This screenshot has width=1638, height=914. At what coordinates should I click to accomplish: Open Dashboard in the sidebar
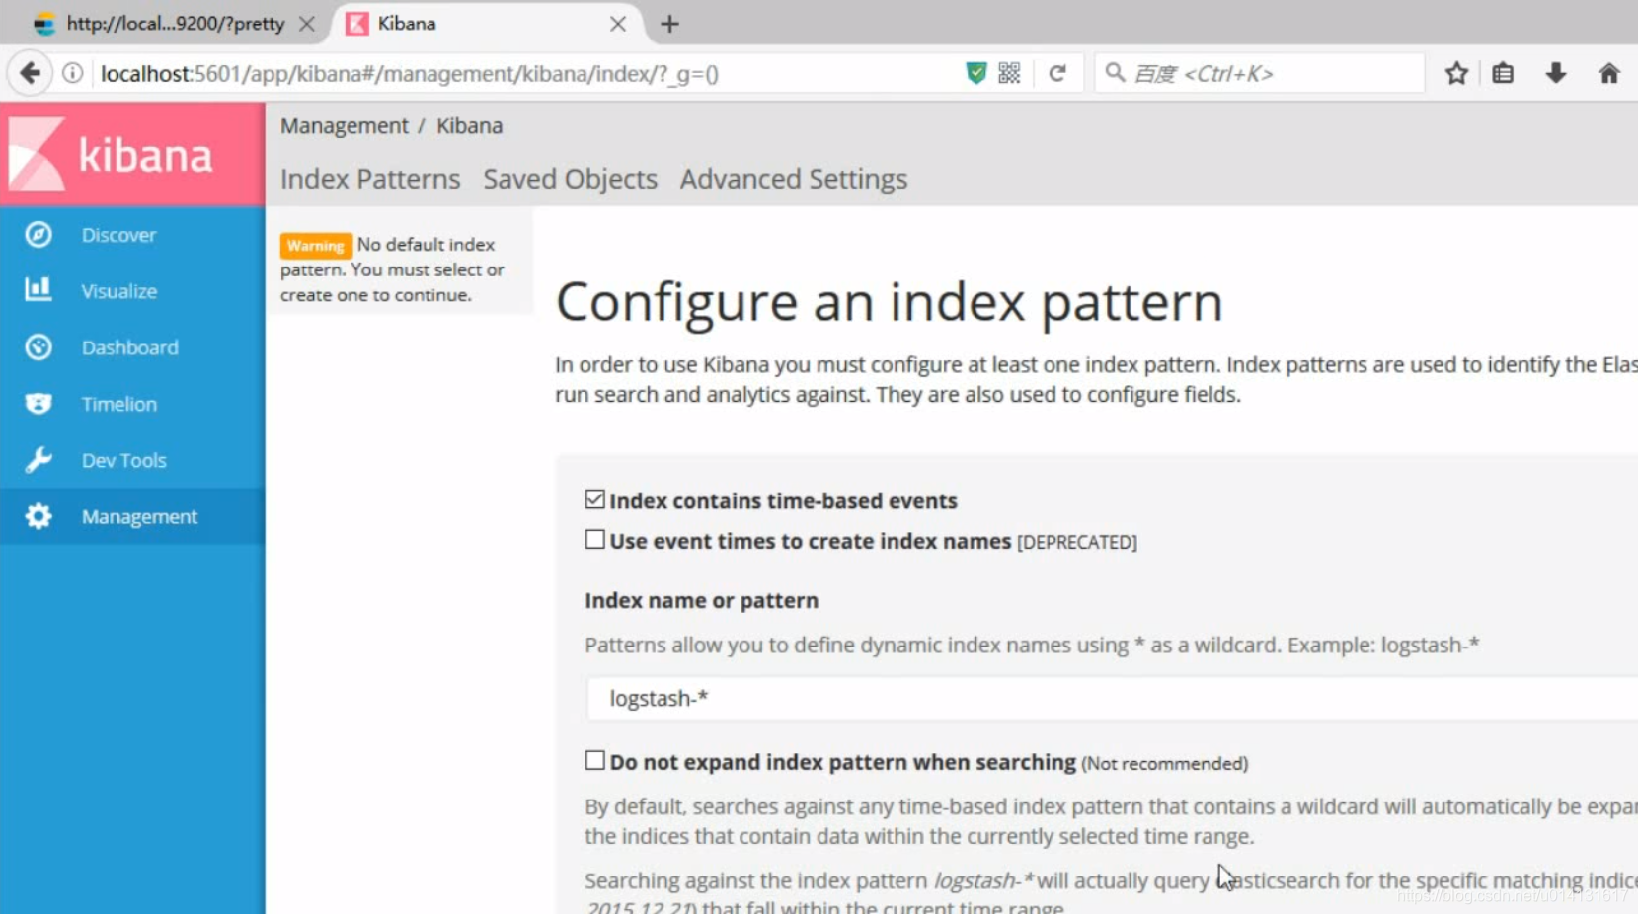pyautogui.click(x=132, y=347)
